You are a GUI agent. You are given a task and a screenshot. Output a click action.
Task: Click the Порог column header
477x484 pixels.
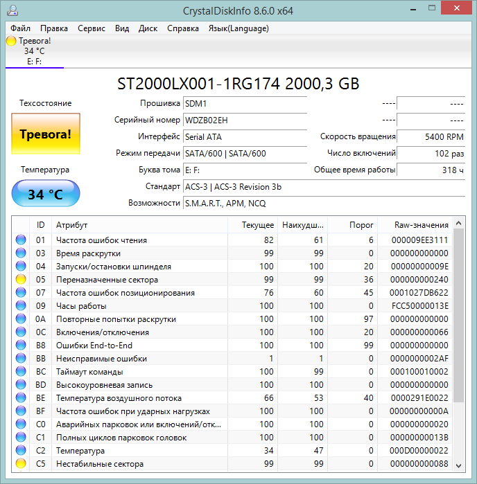353,225
